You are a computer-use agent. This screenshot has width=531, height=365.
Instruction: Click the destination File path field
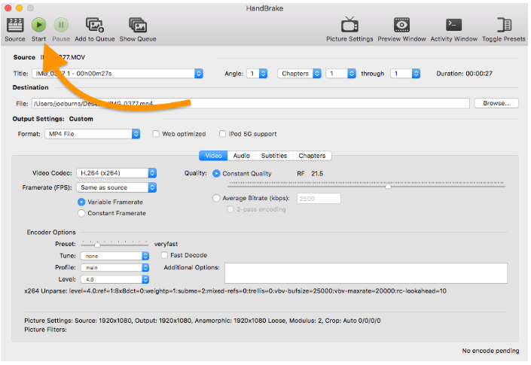[251, 104]
